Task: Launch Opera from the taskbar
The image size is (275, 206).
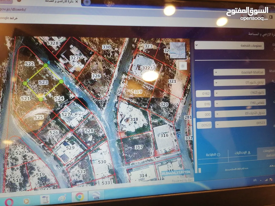Action: (9, 202)
